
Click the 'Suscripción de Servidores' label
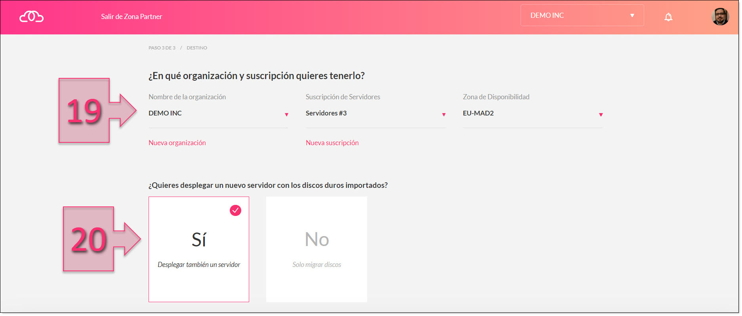click(x=343, y=97)
